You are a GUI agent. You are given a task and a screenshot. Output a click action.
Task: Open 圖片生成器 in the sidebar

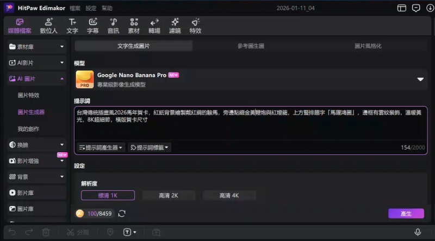[x=31, y=112]
